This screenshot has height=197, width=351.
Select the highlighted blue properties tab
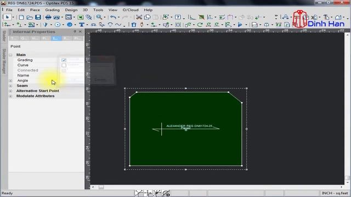pyautogui.click(x=56, y=38)
